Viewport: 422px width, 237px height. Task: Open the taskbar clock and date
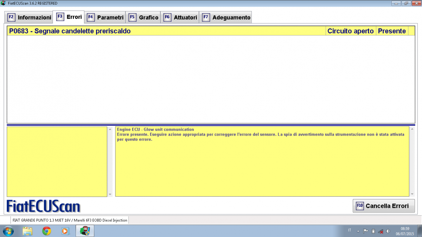point(405,231)
